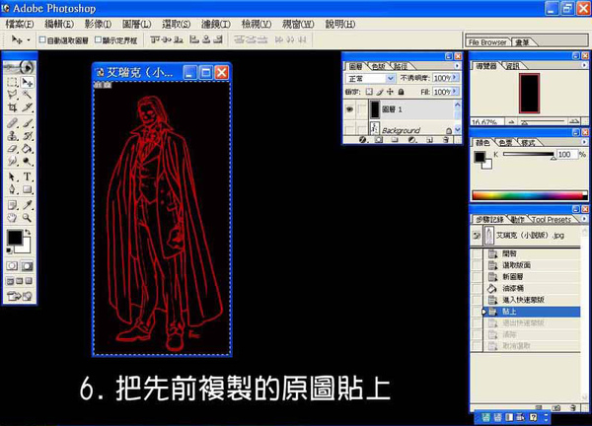
Task: Open 濾鏡(T) Filter menu
Action: 216,24
